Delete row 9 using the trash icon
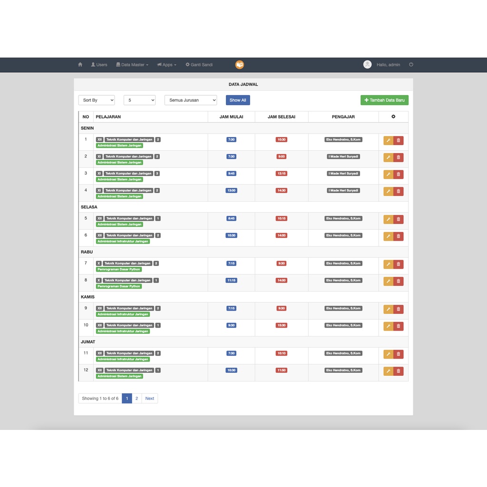The image size is (487, 487). (x=399, y=309)
